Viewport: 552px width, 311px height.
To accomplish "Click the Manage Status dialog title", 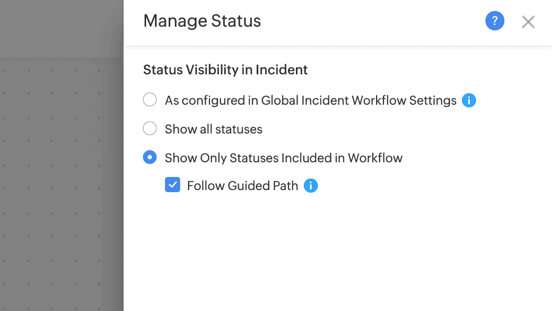I will 202,21.
